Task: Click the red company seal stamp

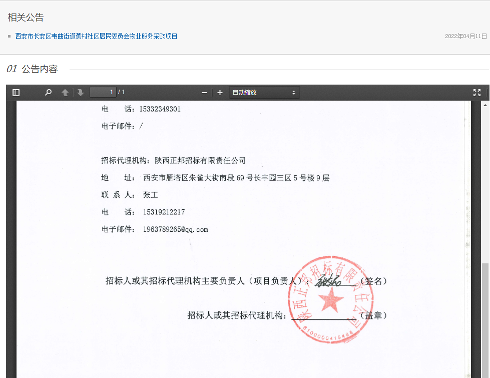Action: tap(330, 300)
